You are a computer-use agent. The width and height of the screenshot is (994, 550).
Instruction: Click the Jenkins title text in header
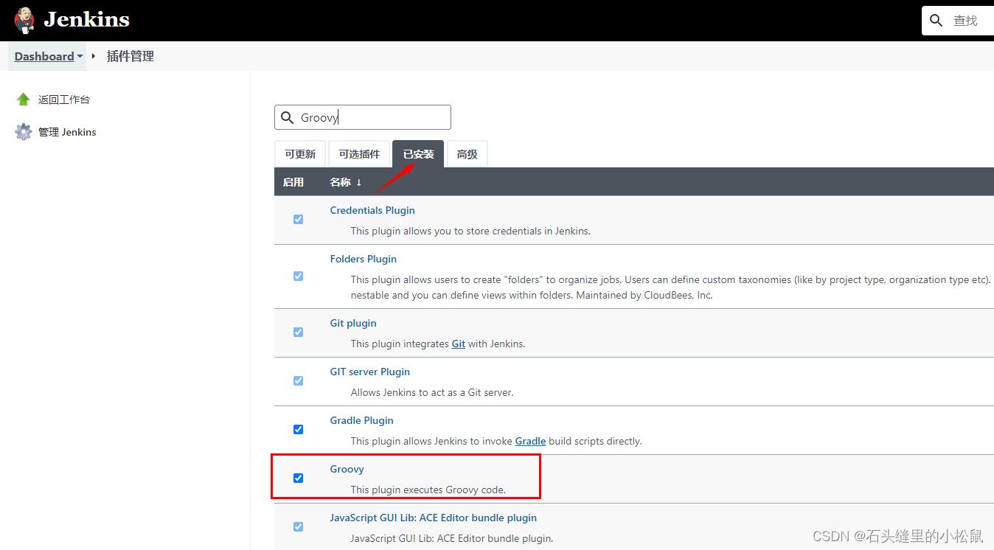click(x=86, y=20)
